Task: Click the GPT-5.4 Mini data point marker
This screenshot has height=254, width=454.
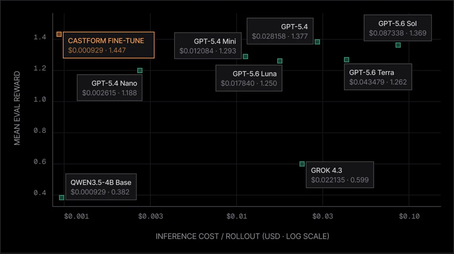Action: (x=245, y=56)
